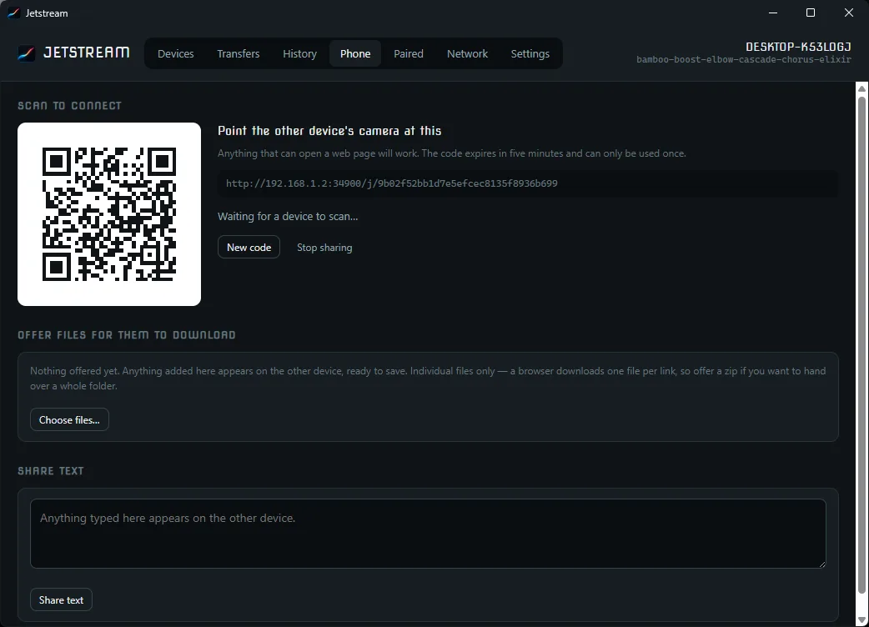Screen dimensions: 869x627
Task: Click Stop sharing
Action: (x=324, y=248)
